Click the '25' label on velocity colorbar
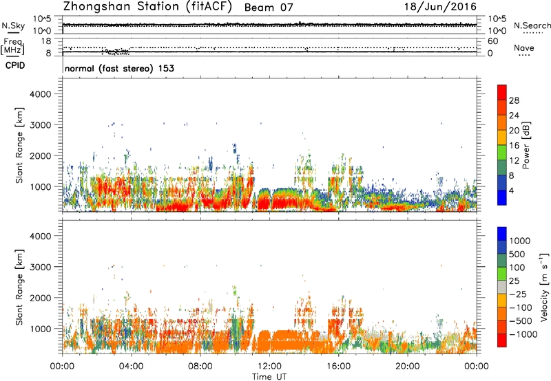Viewport: 551px width, 381px height. pyautogui.click(x=514, y=281)
